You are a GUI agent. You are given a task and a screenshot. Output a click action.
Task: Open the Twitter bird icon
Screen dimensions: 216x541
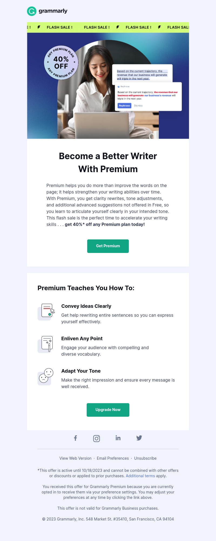(x=139, y=438)
